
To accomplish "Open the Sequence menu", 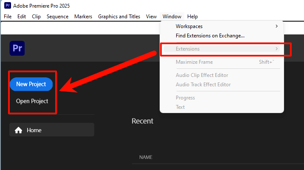I will click(x=57, y=17).
